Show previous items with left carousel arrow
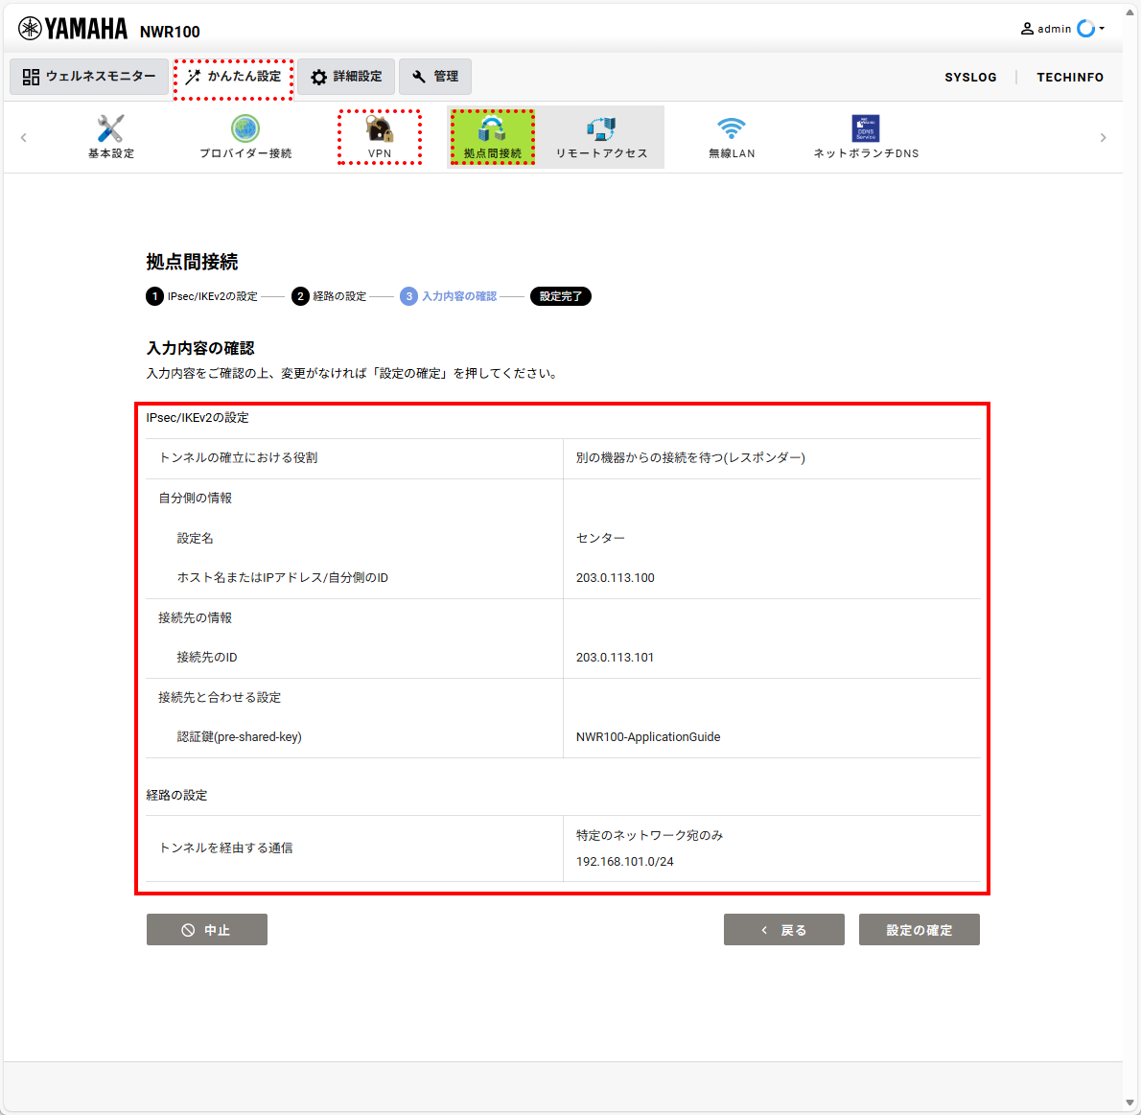The width and height of the screenshot is (1141, 1115). click(23, 137)
